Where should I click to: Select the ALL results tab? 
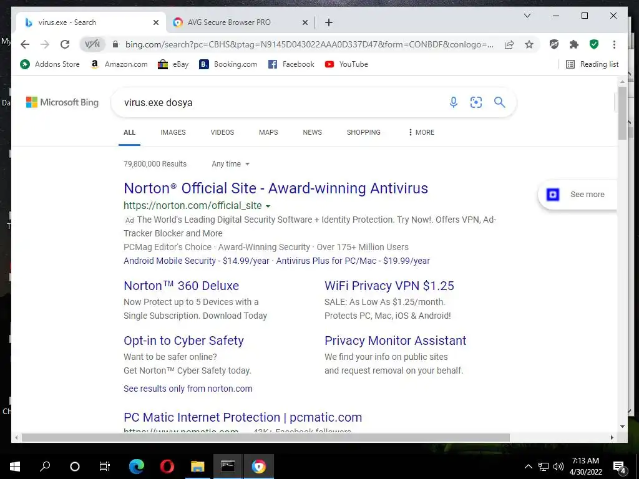[130, 132]
